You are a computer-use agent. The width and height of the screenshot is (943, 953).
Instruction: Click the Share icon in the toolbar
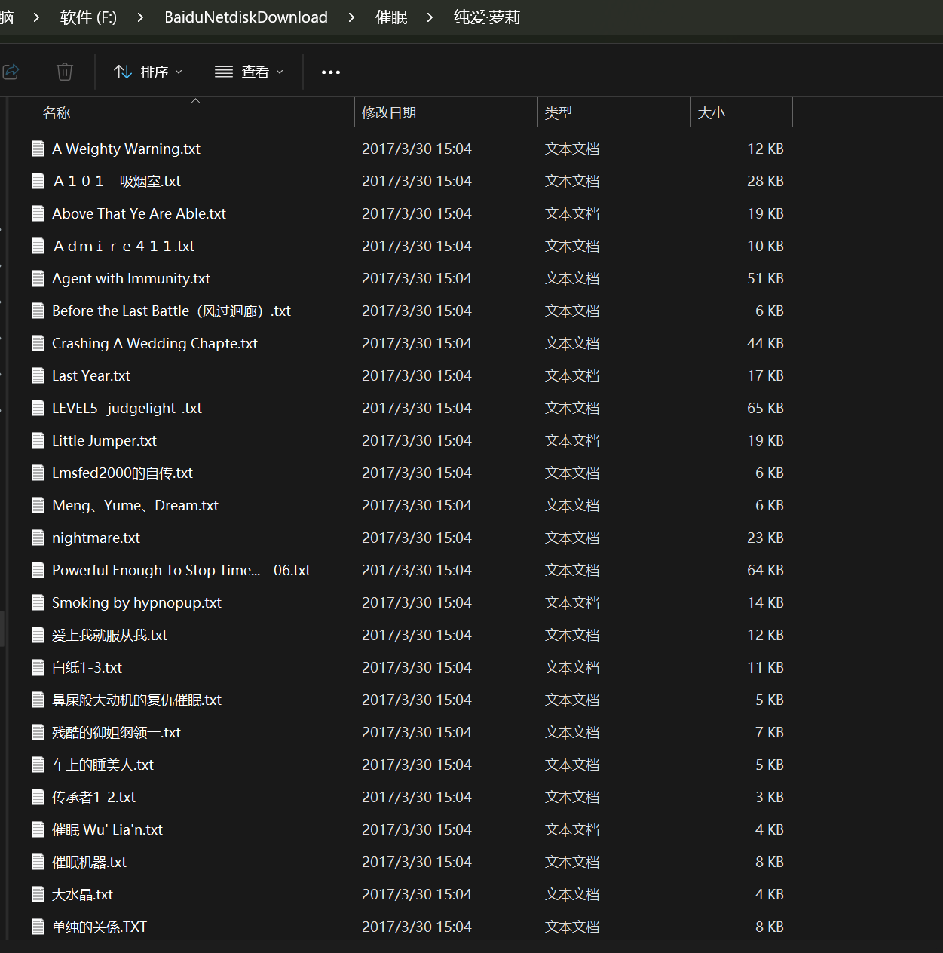[11, 72]
